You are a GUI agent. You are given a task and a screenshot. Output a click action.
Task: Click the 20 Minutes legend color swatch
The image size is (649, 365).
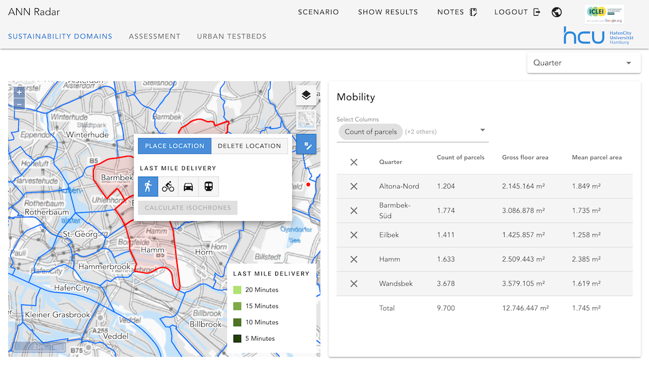237,290
